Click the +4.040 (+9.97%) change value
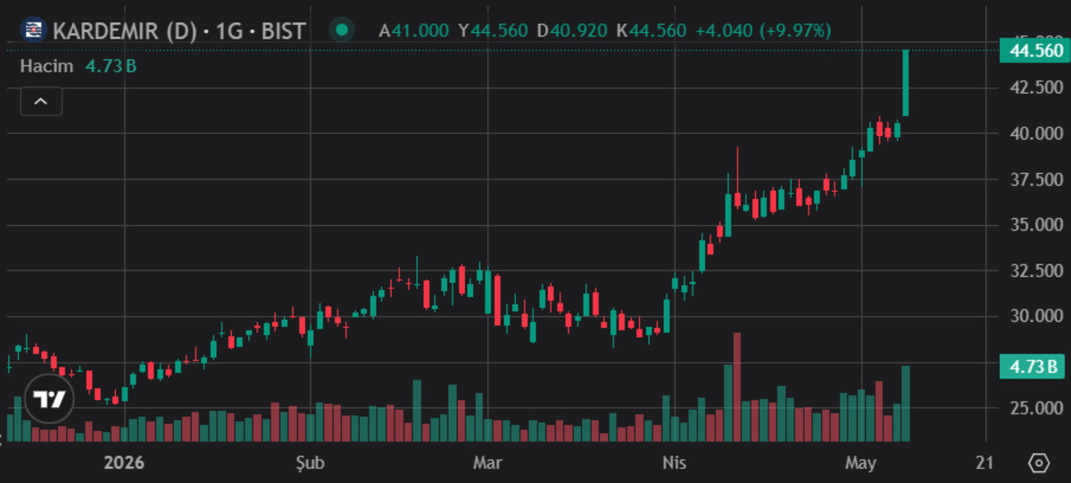The image size is (1071, 483). (x=763, y=31)
